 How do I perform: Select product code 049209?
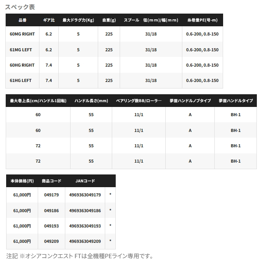coord(51,241)
